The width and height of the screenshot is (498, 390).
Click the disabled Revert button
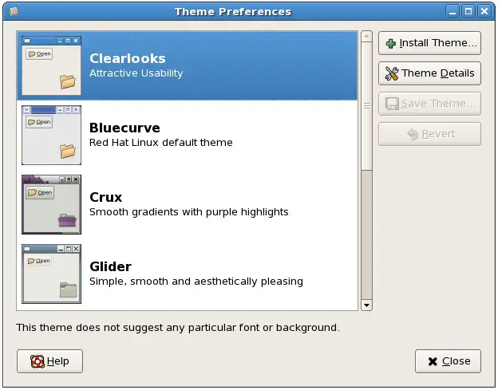[x=429, y=134]
